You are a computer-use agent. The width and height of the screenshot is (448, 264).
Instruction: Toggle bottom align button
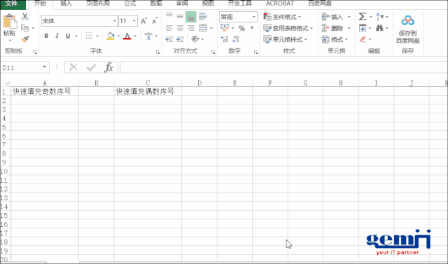(x=191, y=17)
